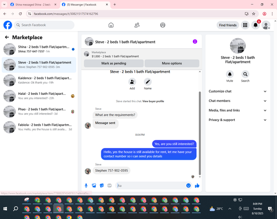Edit chat name with the pencil icon
The height and width of the screenshot is (219, 277).
[148, 82]
